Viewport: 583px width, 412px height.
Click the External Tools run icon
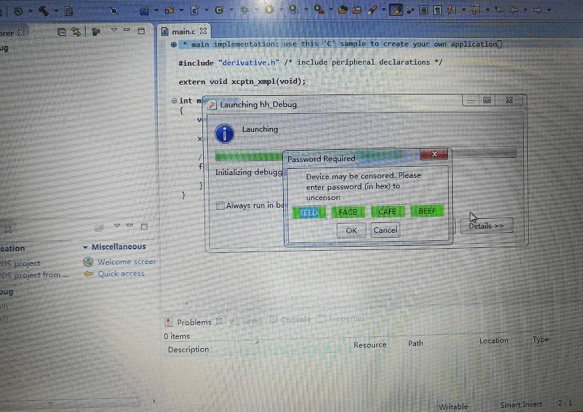pos(319,9)
